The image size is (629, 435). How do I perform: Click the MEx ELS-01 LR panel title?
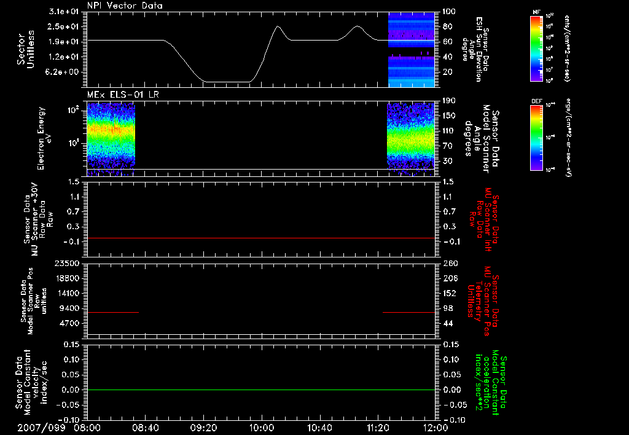pyautogui.click(x=122, y=95)
